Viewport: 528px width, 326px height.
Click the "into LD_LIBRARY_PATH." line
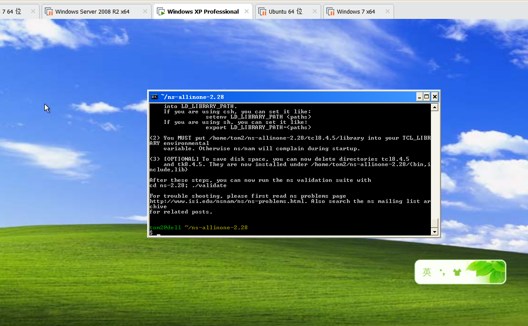[200, 106]
